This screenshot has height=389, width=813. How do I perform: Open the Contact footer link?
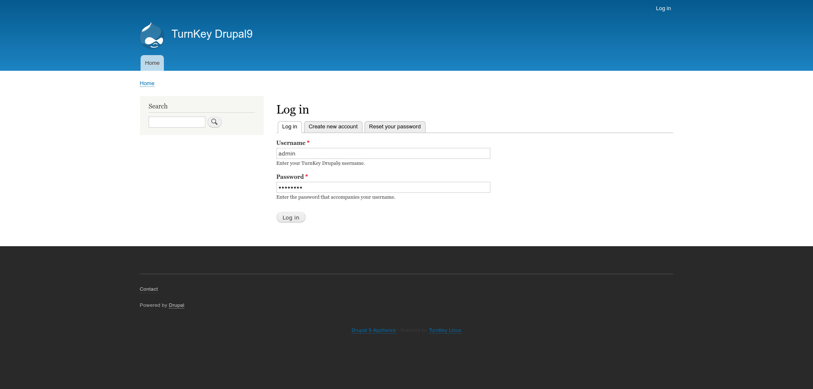[x=149, y=289]
